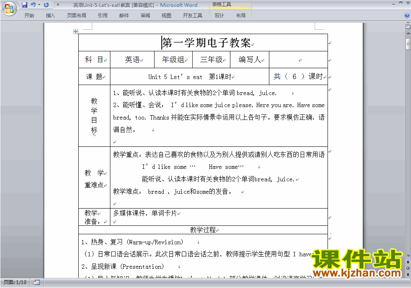The height and width of the screenshot is (288, 411).
Task: Click the line starting 1、能听说、认读本课时
Action: (x=195, y=93)
